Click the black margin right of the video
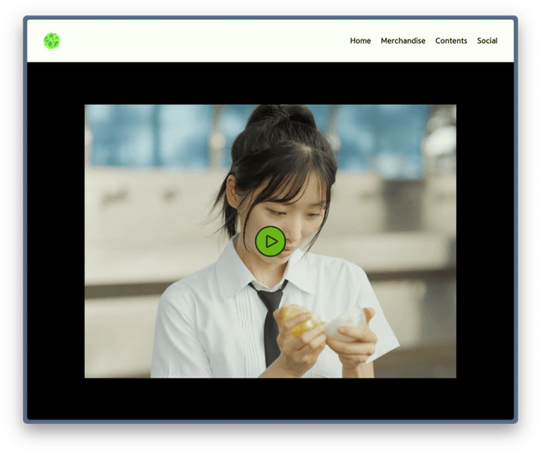 coord(484,240)
